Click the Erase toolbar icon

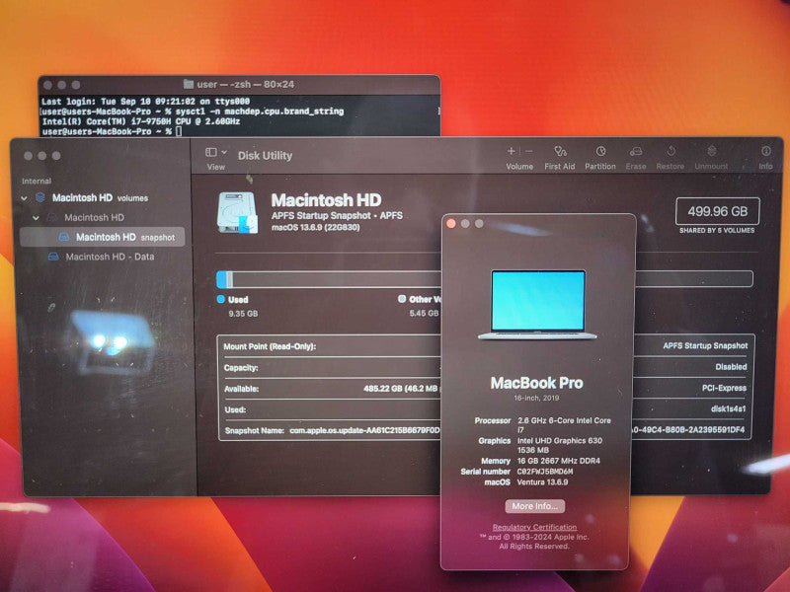tap(635, 151)
